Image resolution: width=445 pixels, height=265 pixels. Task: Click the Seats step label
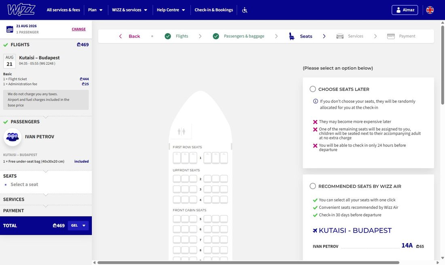pos(306,36)
